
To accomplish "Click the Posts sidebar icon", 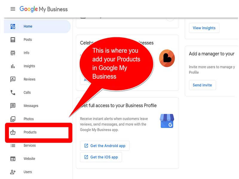I will click(13, 40).
